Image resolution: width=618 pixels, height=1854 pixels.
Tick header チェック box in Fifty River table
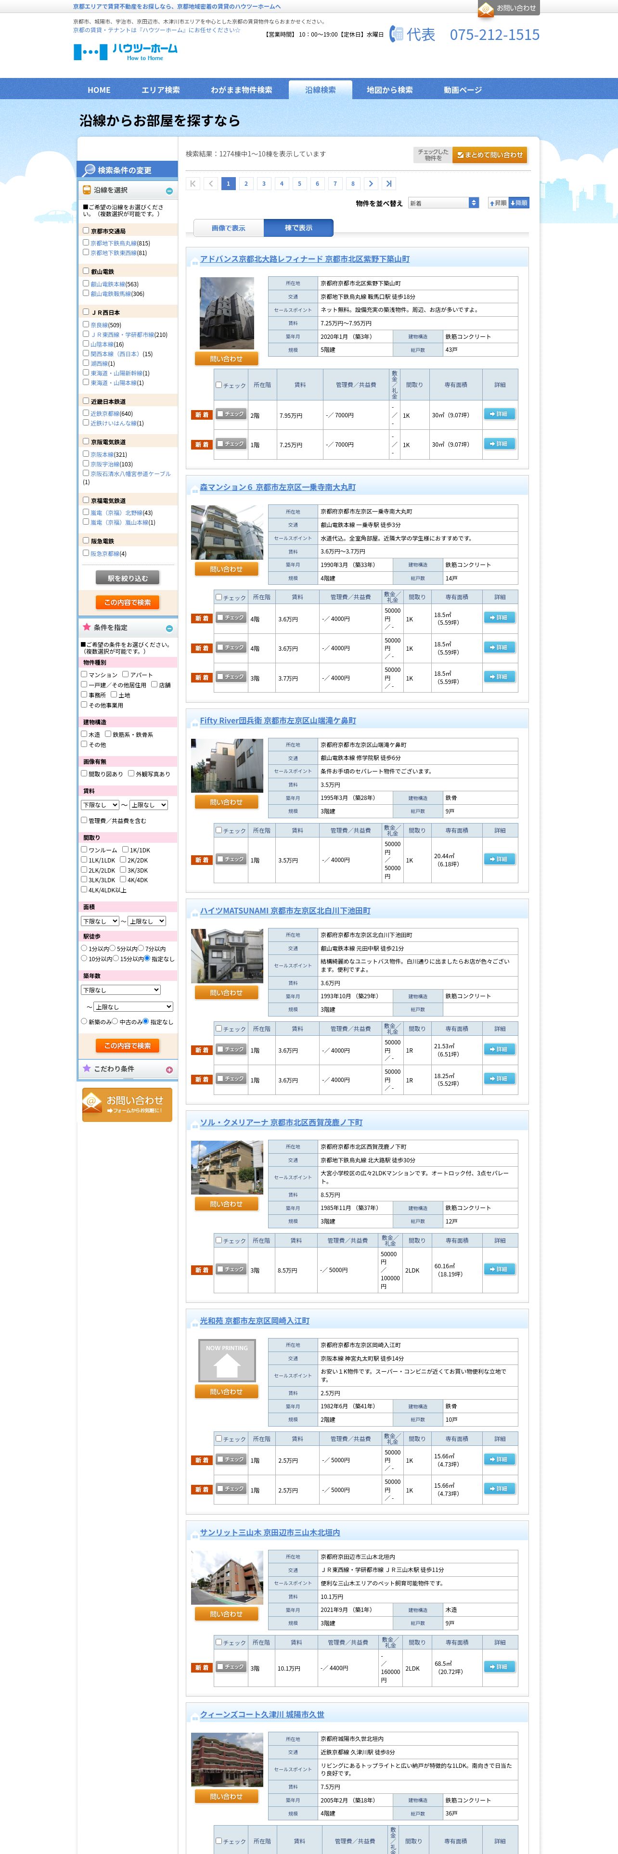pos(219,830)
